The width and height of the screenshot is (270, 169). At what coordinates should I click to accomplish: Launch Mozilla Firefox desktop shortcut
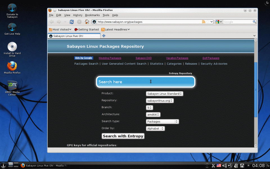click(12, 68)
